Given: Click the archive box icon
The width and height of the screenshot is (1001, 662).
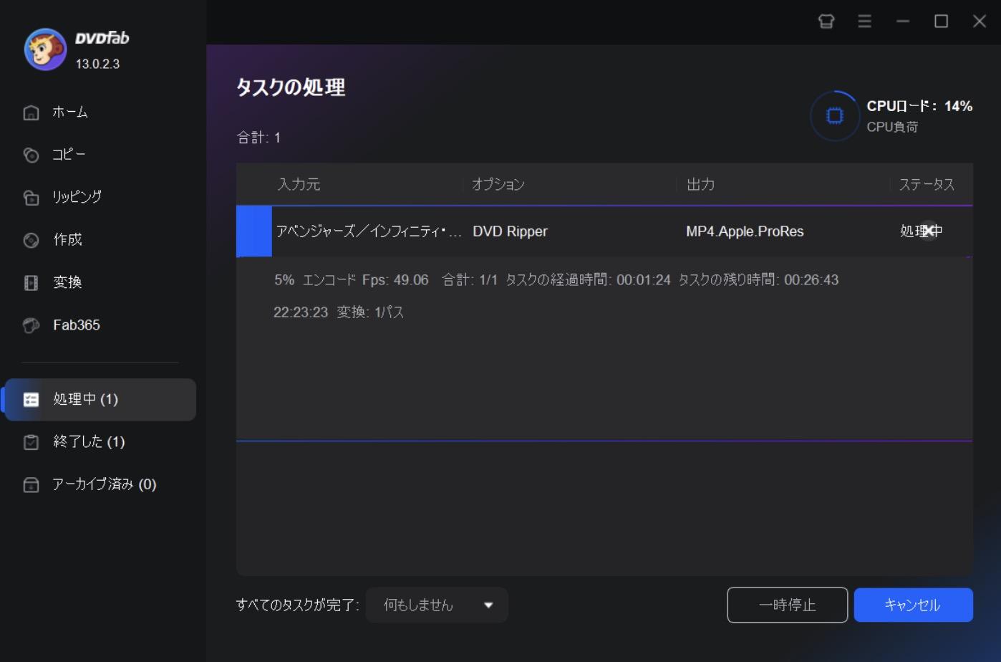Looking at the screenshot, I should [31, 485].
